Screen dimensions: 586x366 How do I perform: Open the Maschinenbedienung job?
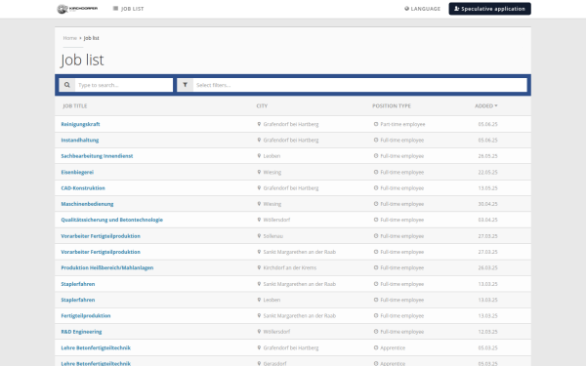(x=87, y=204)
